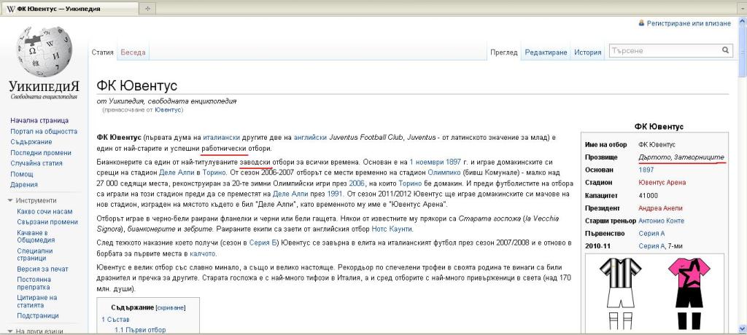The height and width of the screenshot is (335, 747).
Task: Open a new browser tab
Action: 147,9
